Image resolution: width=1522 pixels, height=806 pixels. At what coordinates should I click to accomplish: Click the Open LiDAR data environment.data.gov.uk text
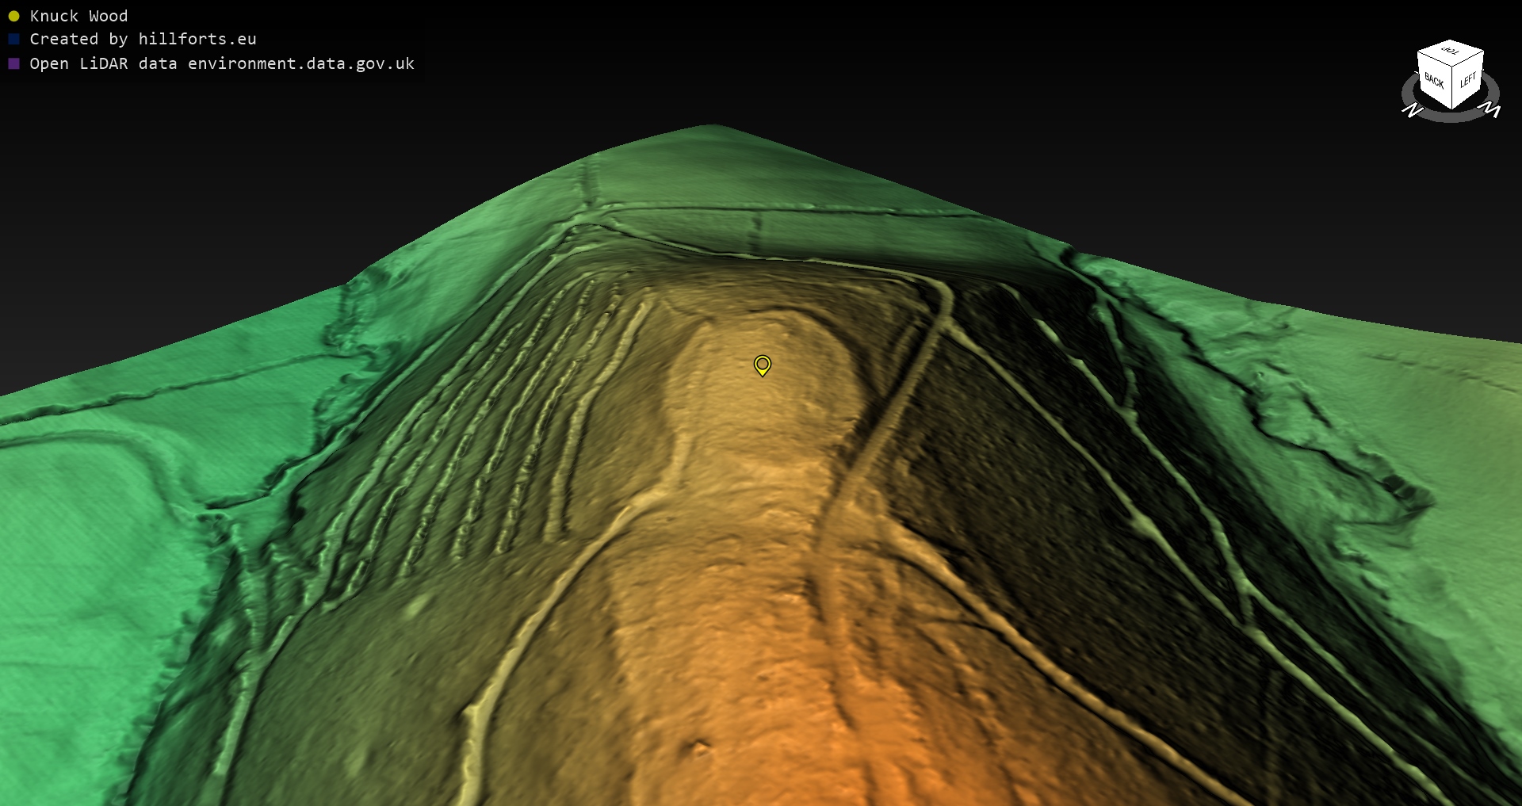click(x=222, y=63)
